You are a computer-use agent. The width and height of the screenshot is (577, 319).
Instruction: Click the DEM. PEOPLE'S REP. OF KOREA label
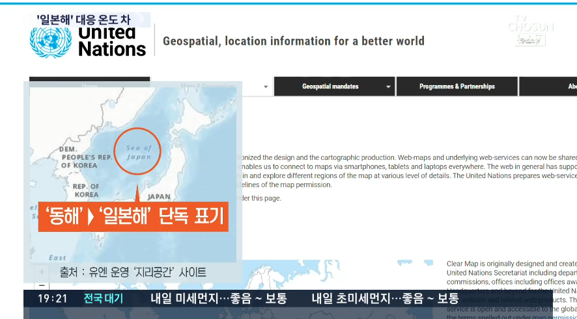86,157
